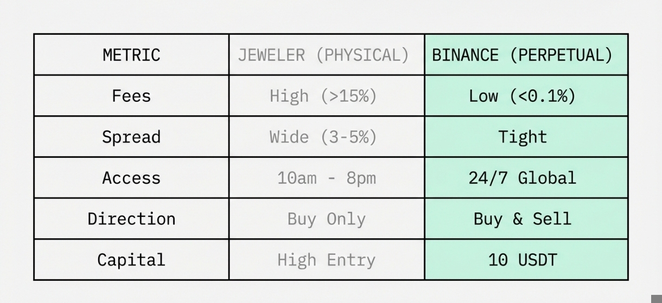Select the 10 USDT cell
662x303 pixels.
click(522, 260)
